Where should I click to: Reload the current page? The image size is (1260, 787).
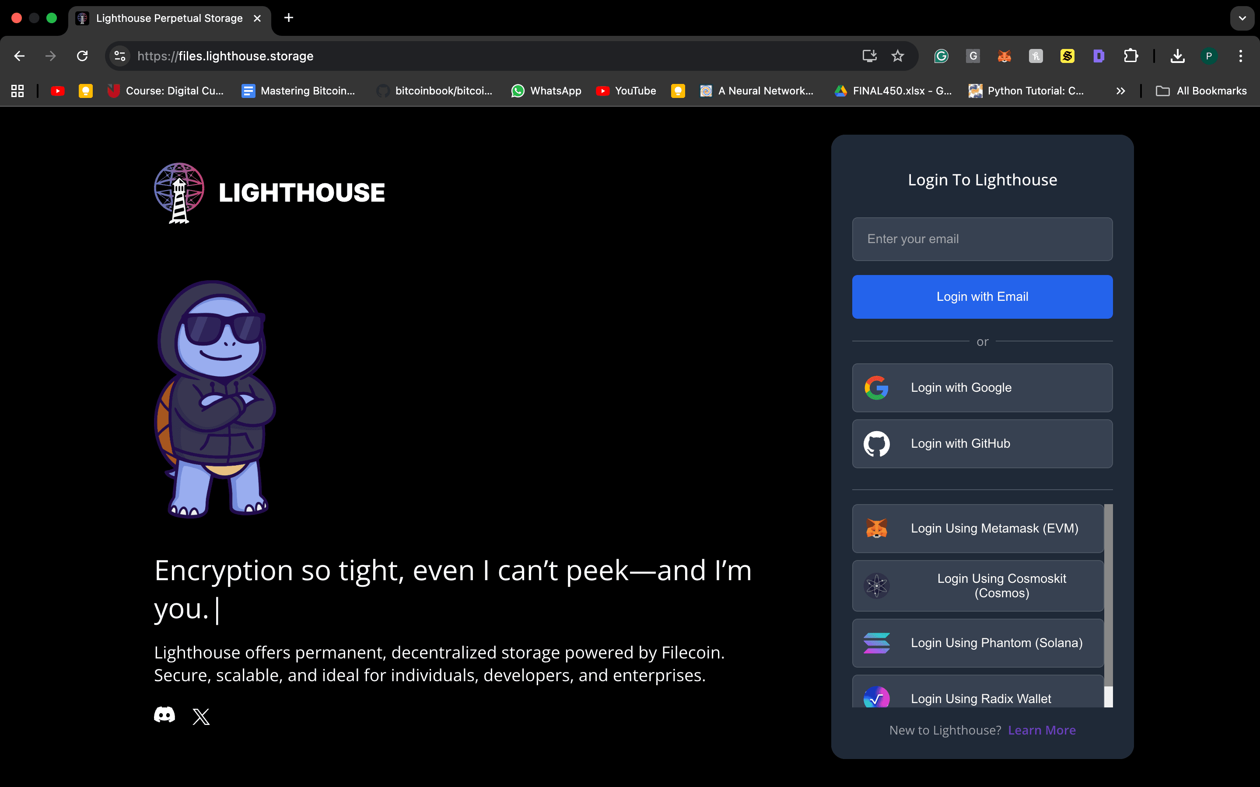click(x=82, y=56)
